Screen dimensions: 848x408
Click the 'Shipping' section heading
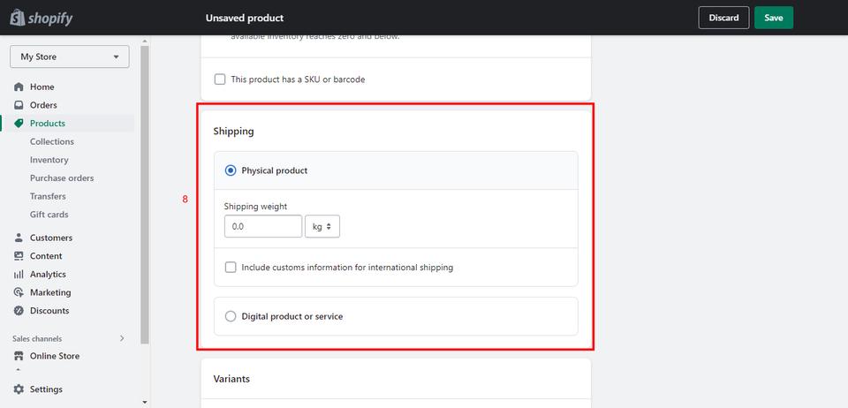click(x=233, y=132)
